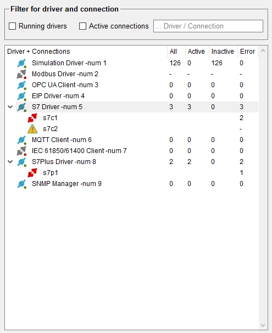Click the Simulation Driver plug icon
This screenshot has width=272, height=333.
tap(21, 63)
